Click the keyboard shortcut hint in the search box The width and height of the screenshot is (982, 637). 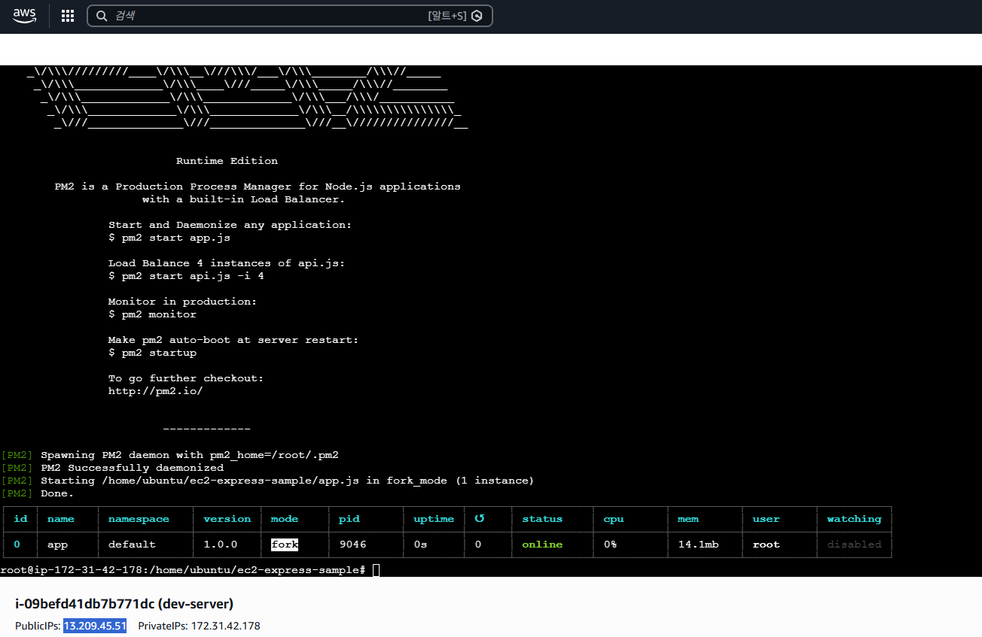[447, 16]
